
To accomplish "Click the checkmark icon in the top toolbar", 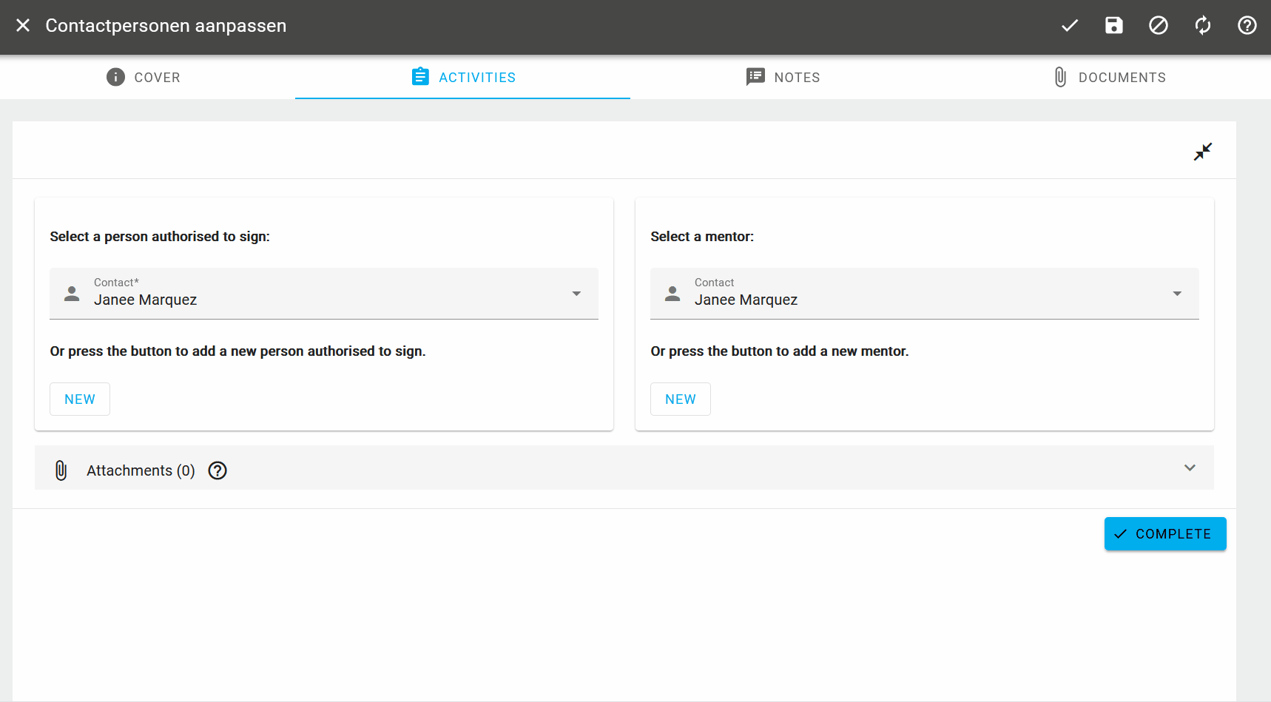I will click(x=1069, y=25).
